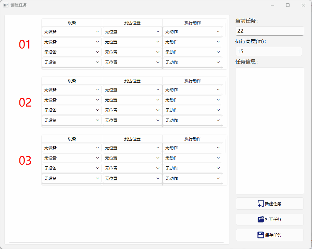Viewport: 312px width, 249px height.
Task: Click the vertical scrollbar of table 01
Action: coord(225,30)
